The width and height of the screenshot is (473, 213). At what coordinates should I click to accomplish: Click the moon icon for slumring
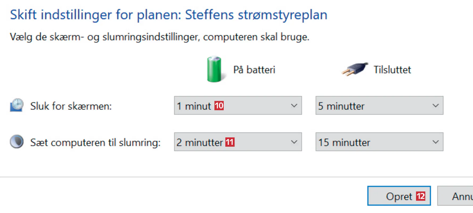point(17,141)
